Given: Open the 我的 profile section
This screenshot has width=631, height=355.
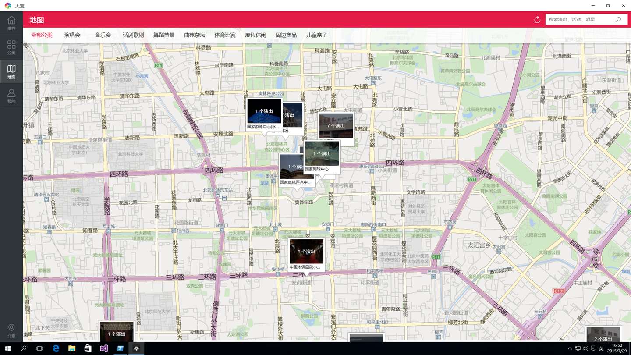Looking at the screenshot, I should click(x=11, y=96).
